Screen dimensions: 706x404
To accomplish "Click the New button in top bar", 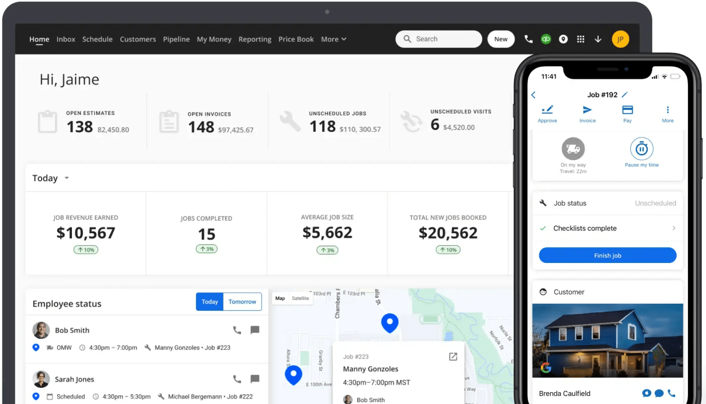I will (x=501, y=39).
